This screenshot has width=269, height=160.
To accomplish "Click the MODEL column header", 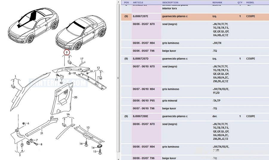I will pyautogui.click(x=250, y=2).
